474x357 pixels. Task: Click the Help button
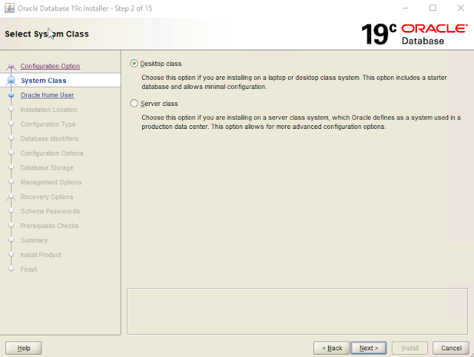point(24,348)
